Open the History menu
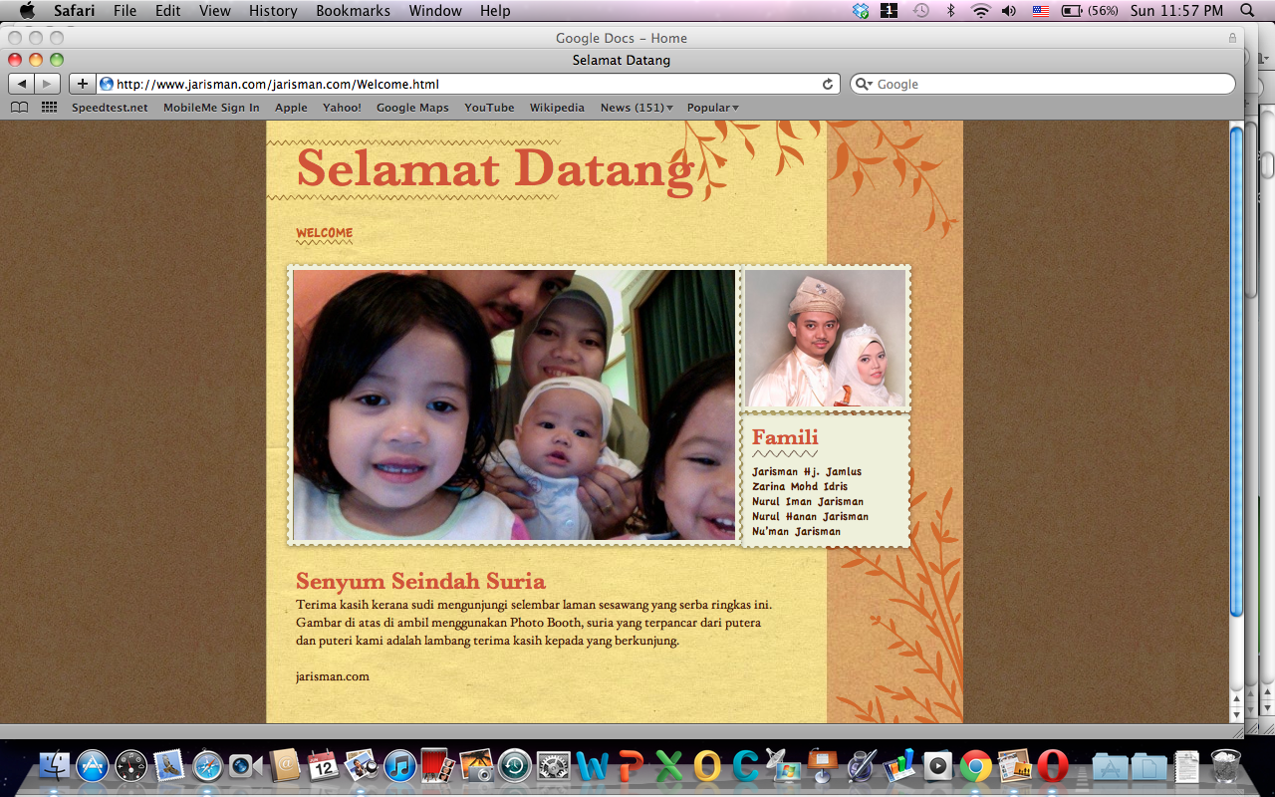The height and width of the screenshot is (797, 1275). [x=273, y=11]
